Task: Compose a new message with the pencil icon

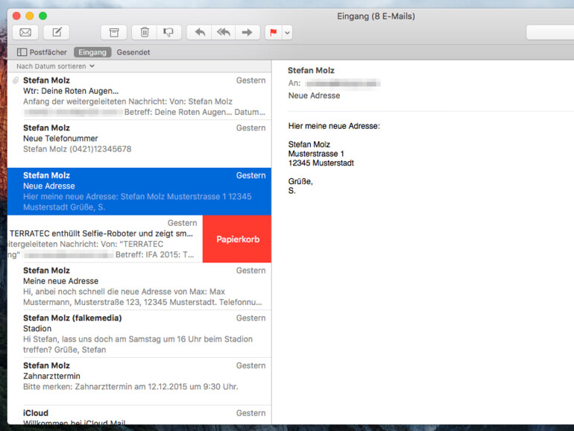Action: [x=57, y=32]
